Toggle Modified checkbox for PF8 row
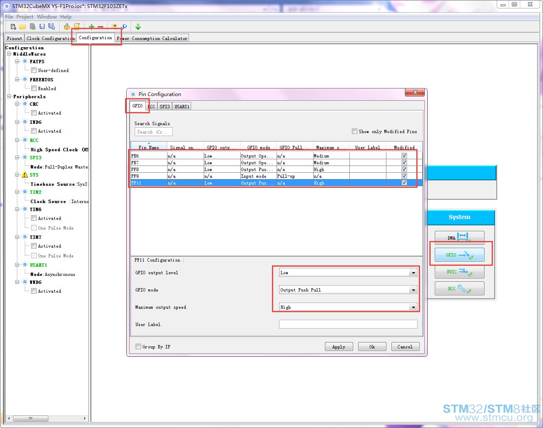Viewport: 543px width, 428px height. coord(404,169)
